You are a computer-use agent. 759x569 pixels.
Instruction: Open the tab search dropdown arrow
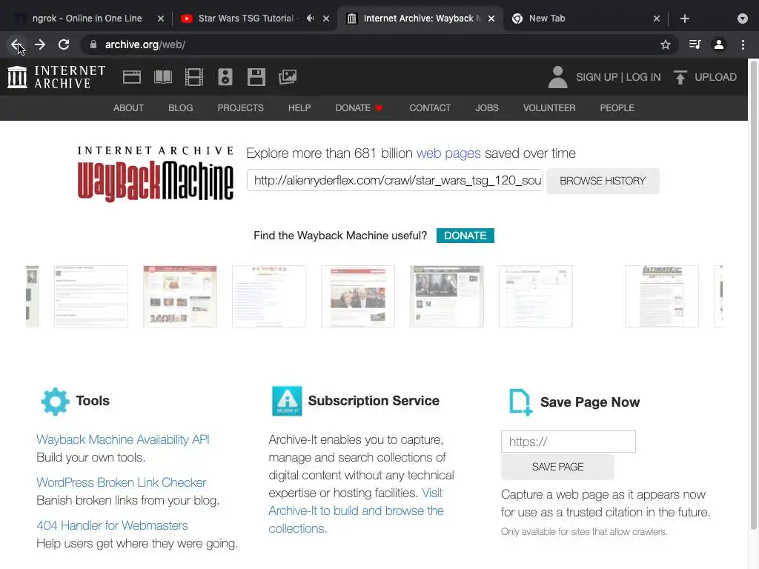[743, 19]
